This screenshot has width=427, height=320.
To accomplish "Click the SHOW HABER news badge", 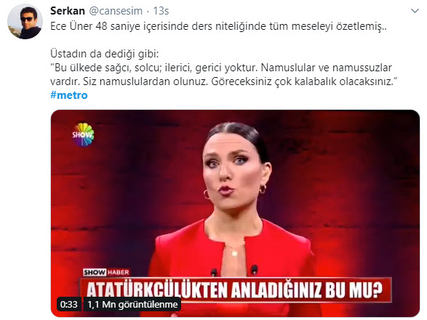I will pos(106,272).
